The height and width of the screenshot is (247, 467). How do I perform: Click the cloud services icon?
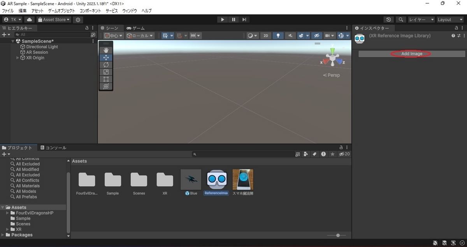pos(30,19)
